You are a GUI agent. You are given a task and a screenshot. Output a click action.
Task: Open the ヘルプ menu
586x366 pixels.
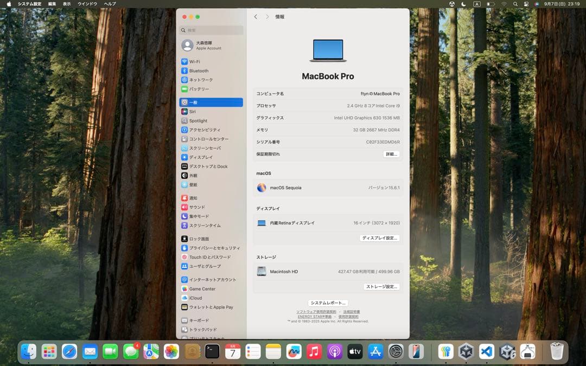click(x=109, y=4)
